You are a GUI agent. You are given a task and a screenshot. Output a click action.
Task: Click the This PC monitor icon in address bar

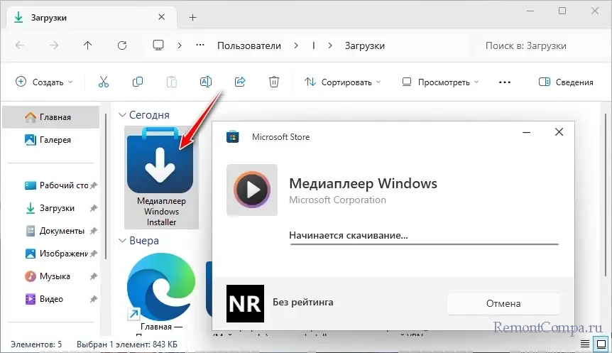[158, 45]
